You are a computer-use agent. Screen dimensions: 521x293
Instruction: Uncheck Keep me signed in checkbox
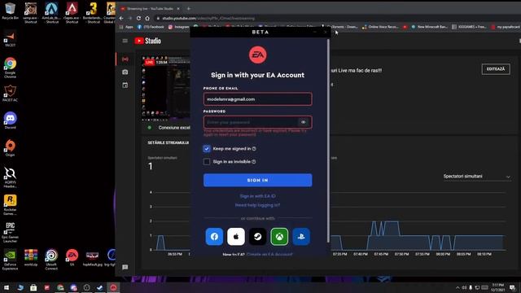click(x=207, y=148)
